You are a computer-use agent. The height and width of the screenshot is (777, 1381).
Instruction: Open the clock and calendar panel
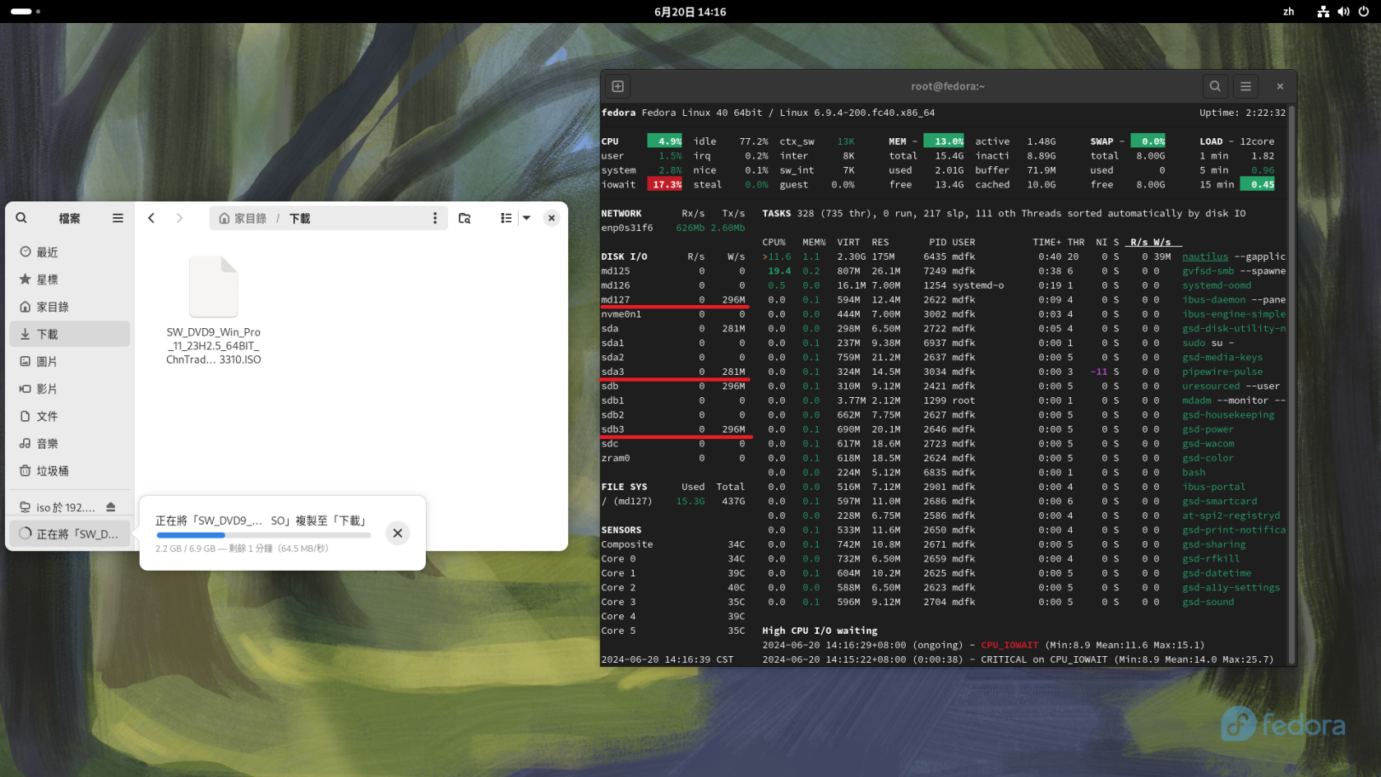pos(690,12)
